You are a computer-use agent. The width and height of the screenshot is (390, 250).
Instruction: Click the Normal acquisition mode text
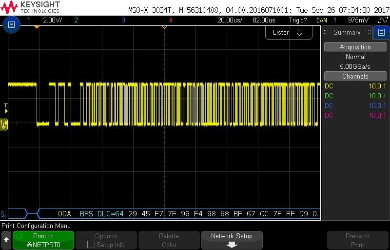point(355,57)
